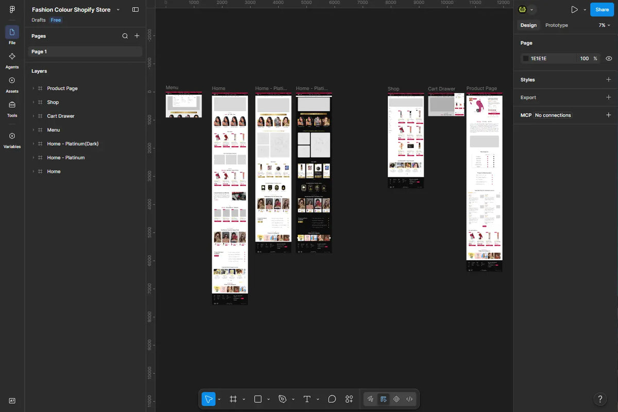The height and width of the screenshot is (412, 618).
Task: Open the Move tool options chevron
Action: 219,399
